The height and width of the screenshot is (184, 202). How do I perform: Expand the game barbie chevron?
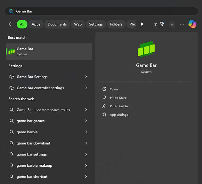coord(86,132)
